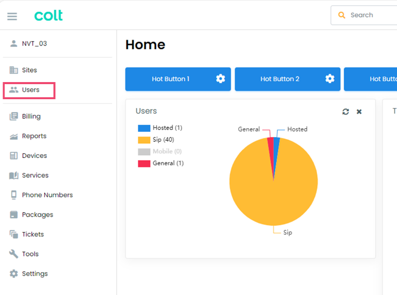Focus the Search input field
This screenshot has width=397, height=295.
click(365, 15)
